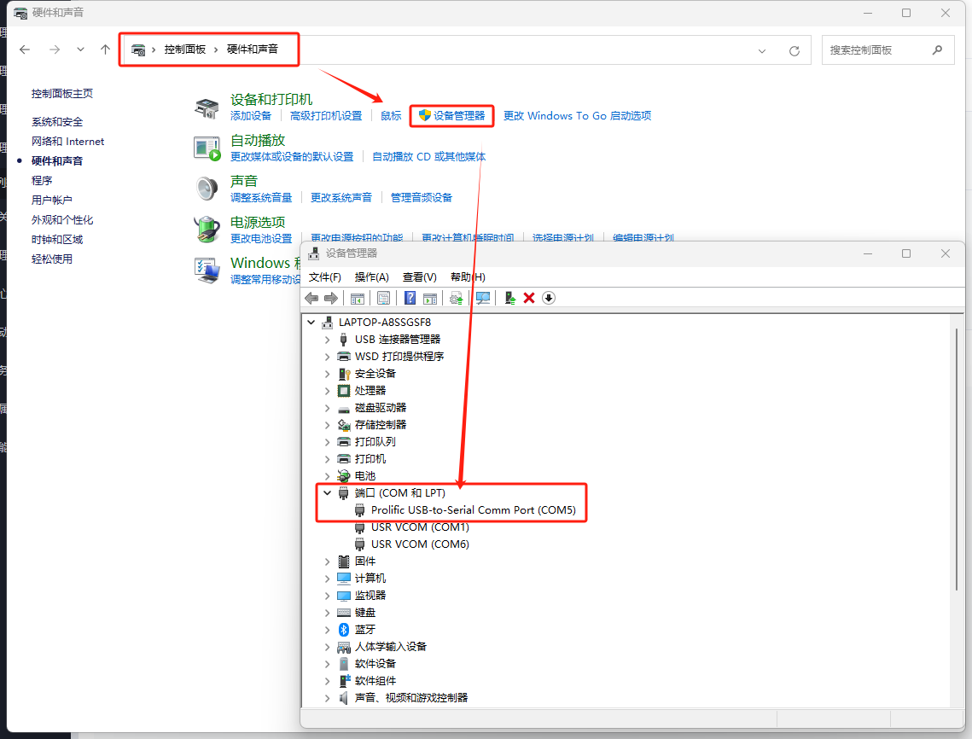Image resolution: width=972 pixels, height=739 pixels.
Task: Open the 设备管理器 link
Action: click(459, 116)
